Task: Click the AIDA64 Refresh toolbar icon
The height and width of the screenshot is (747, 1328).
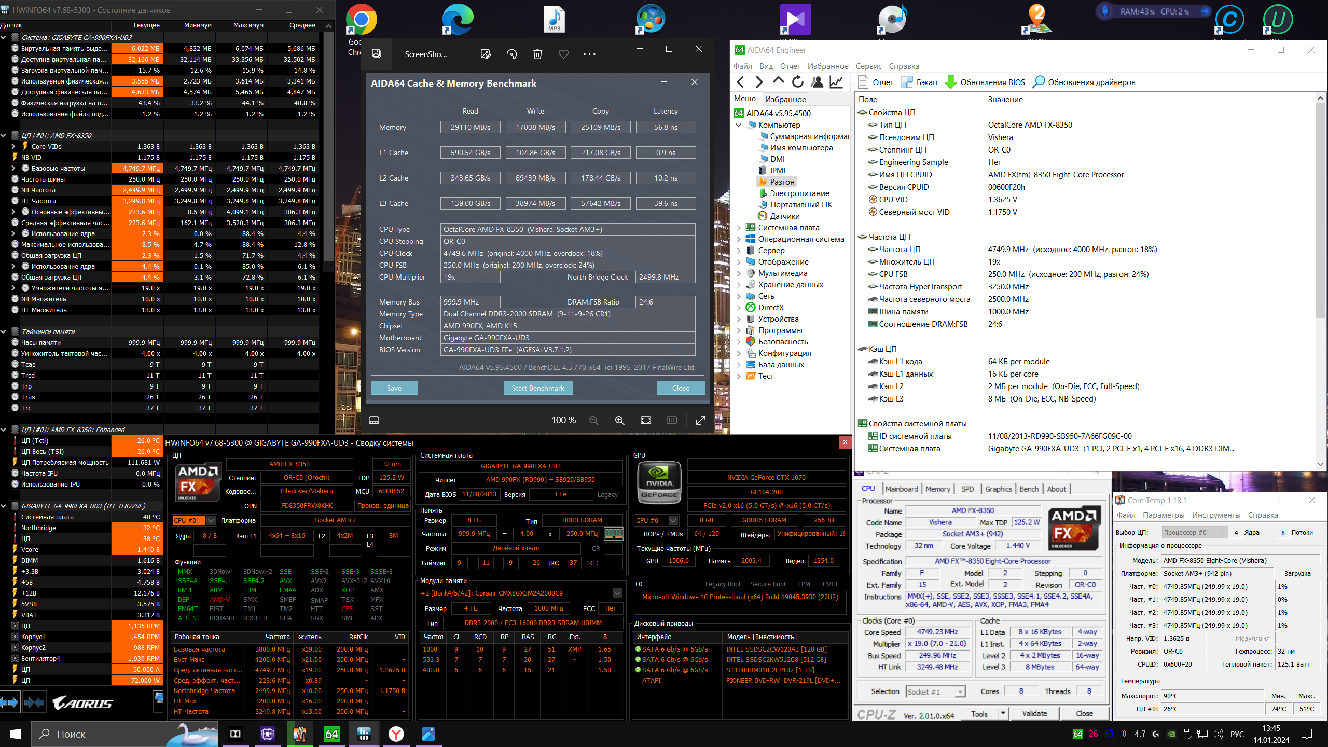Action: click(797, 82)
